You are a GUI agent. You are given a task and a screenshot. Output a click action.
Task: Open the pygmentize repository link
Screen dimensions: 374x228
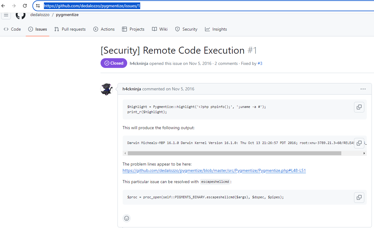(x=67, y=15)
